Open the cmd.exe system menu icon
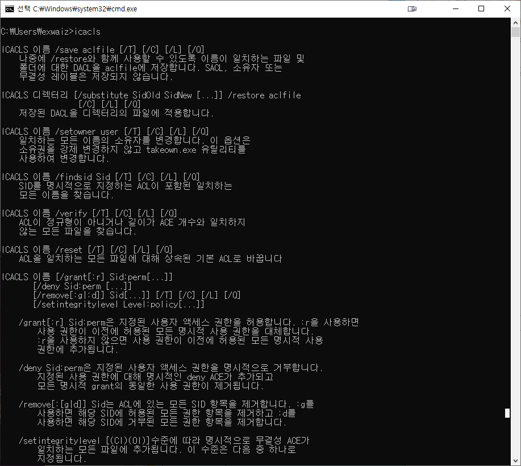The image size is (521, 466). 9,9
